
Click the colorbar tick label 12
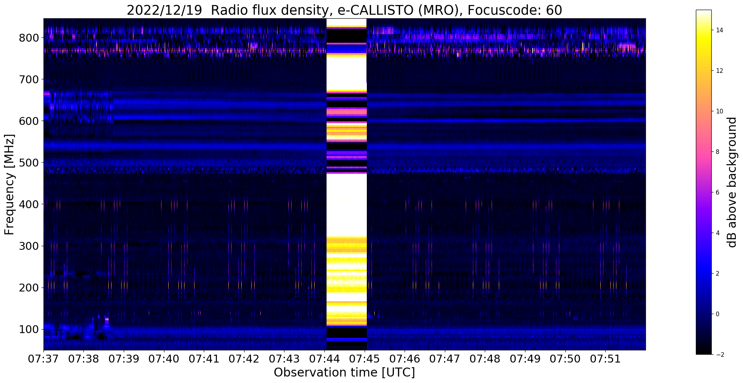coord(720,71)
